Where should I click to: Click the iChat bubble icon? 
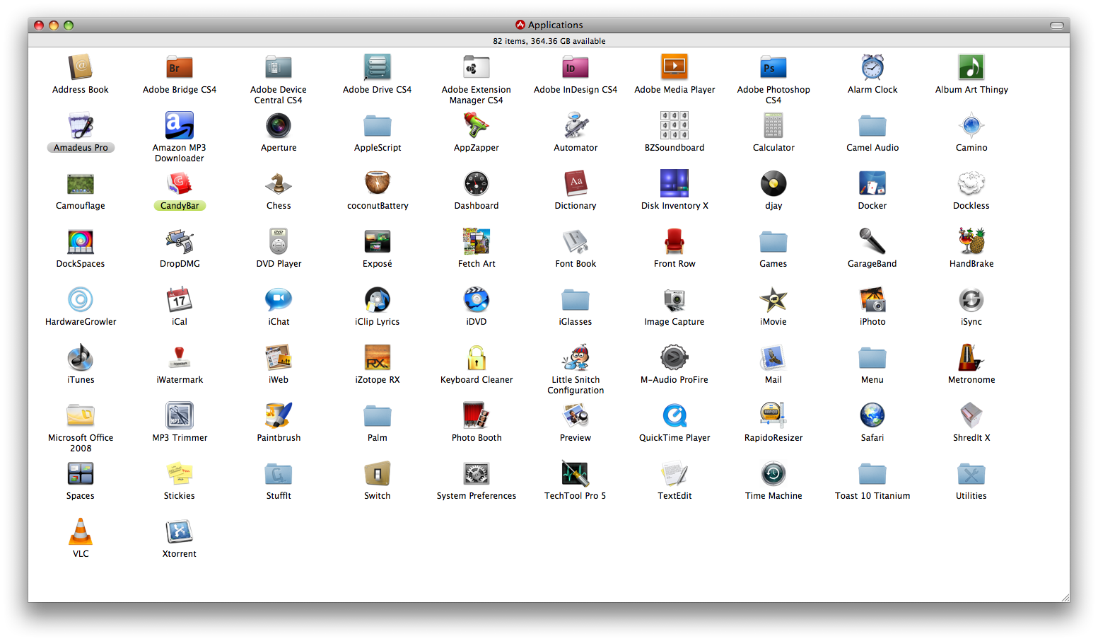pos(279,299)
